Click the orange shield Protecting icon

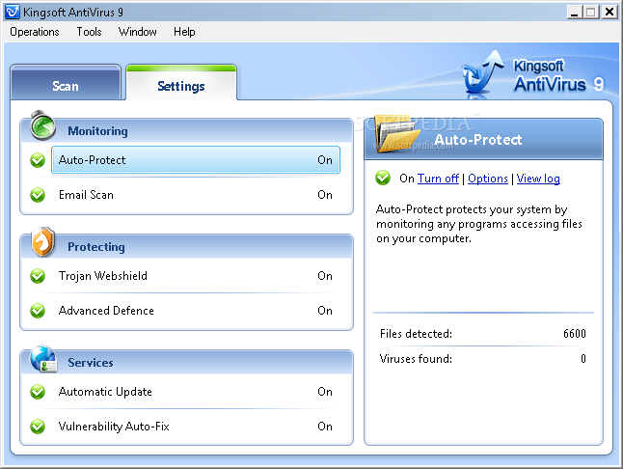pos(42,241)
